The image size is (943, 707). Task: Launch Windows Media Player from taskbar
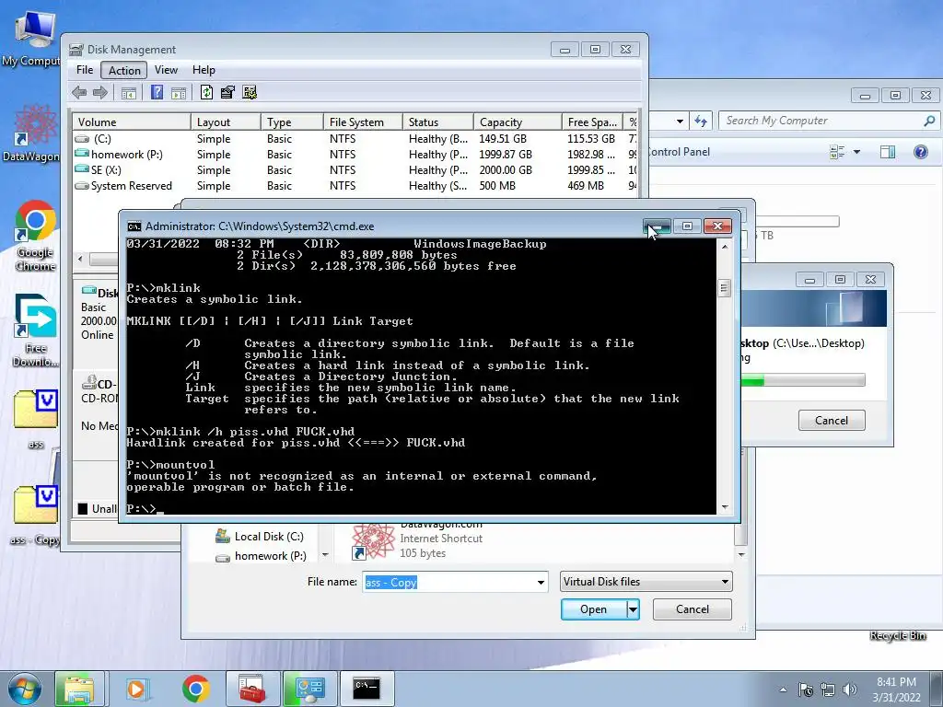point(136,689)
